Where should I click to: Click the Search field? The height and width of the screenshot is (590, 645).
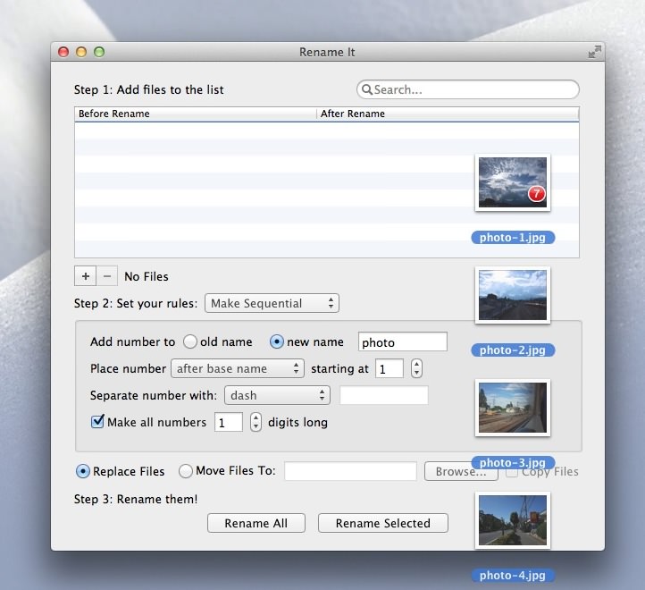[468, 89]
